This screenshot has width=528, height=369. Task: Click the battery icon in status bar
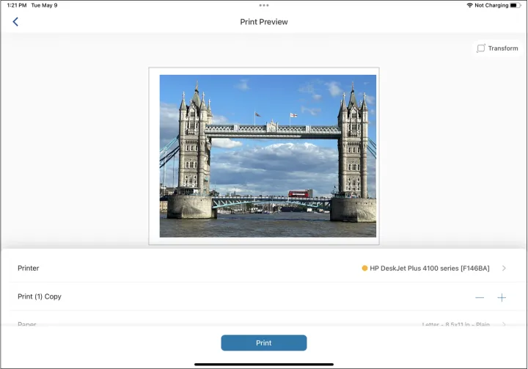(x=515, y=5)
